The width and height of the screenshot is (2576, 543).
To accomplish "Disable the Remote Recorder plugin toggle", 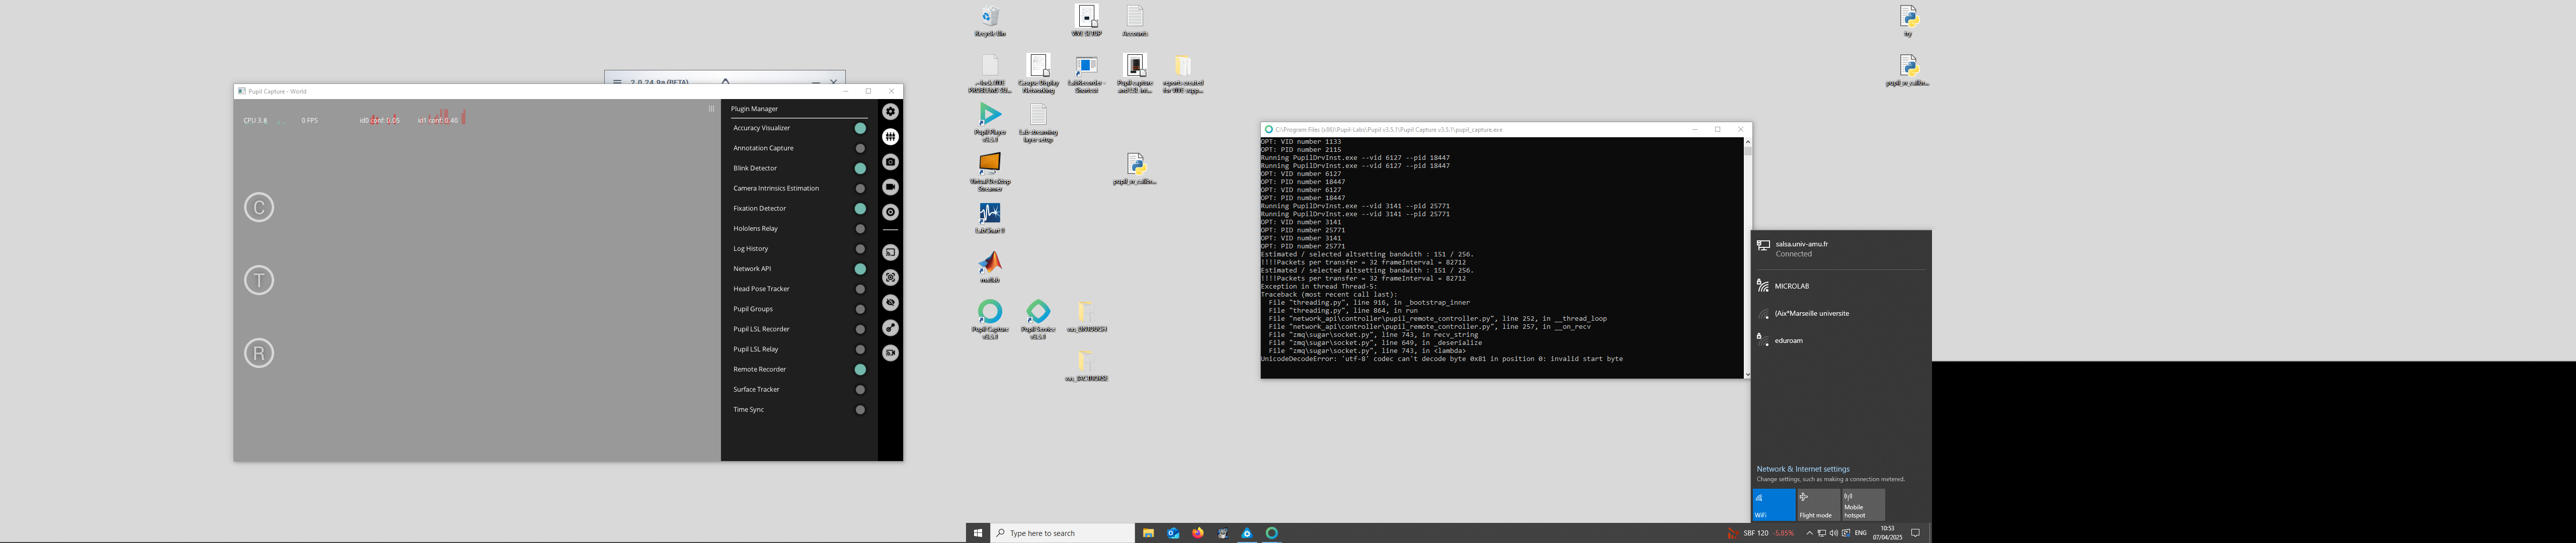I will [x=859, y=369].
